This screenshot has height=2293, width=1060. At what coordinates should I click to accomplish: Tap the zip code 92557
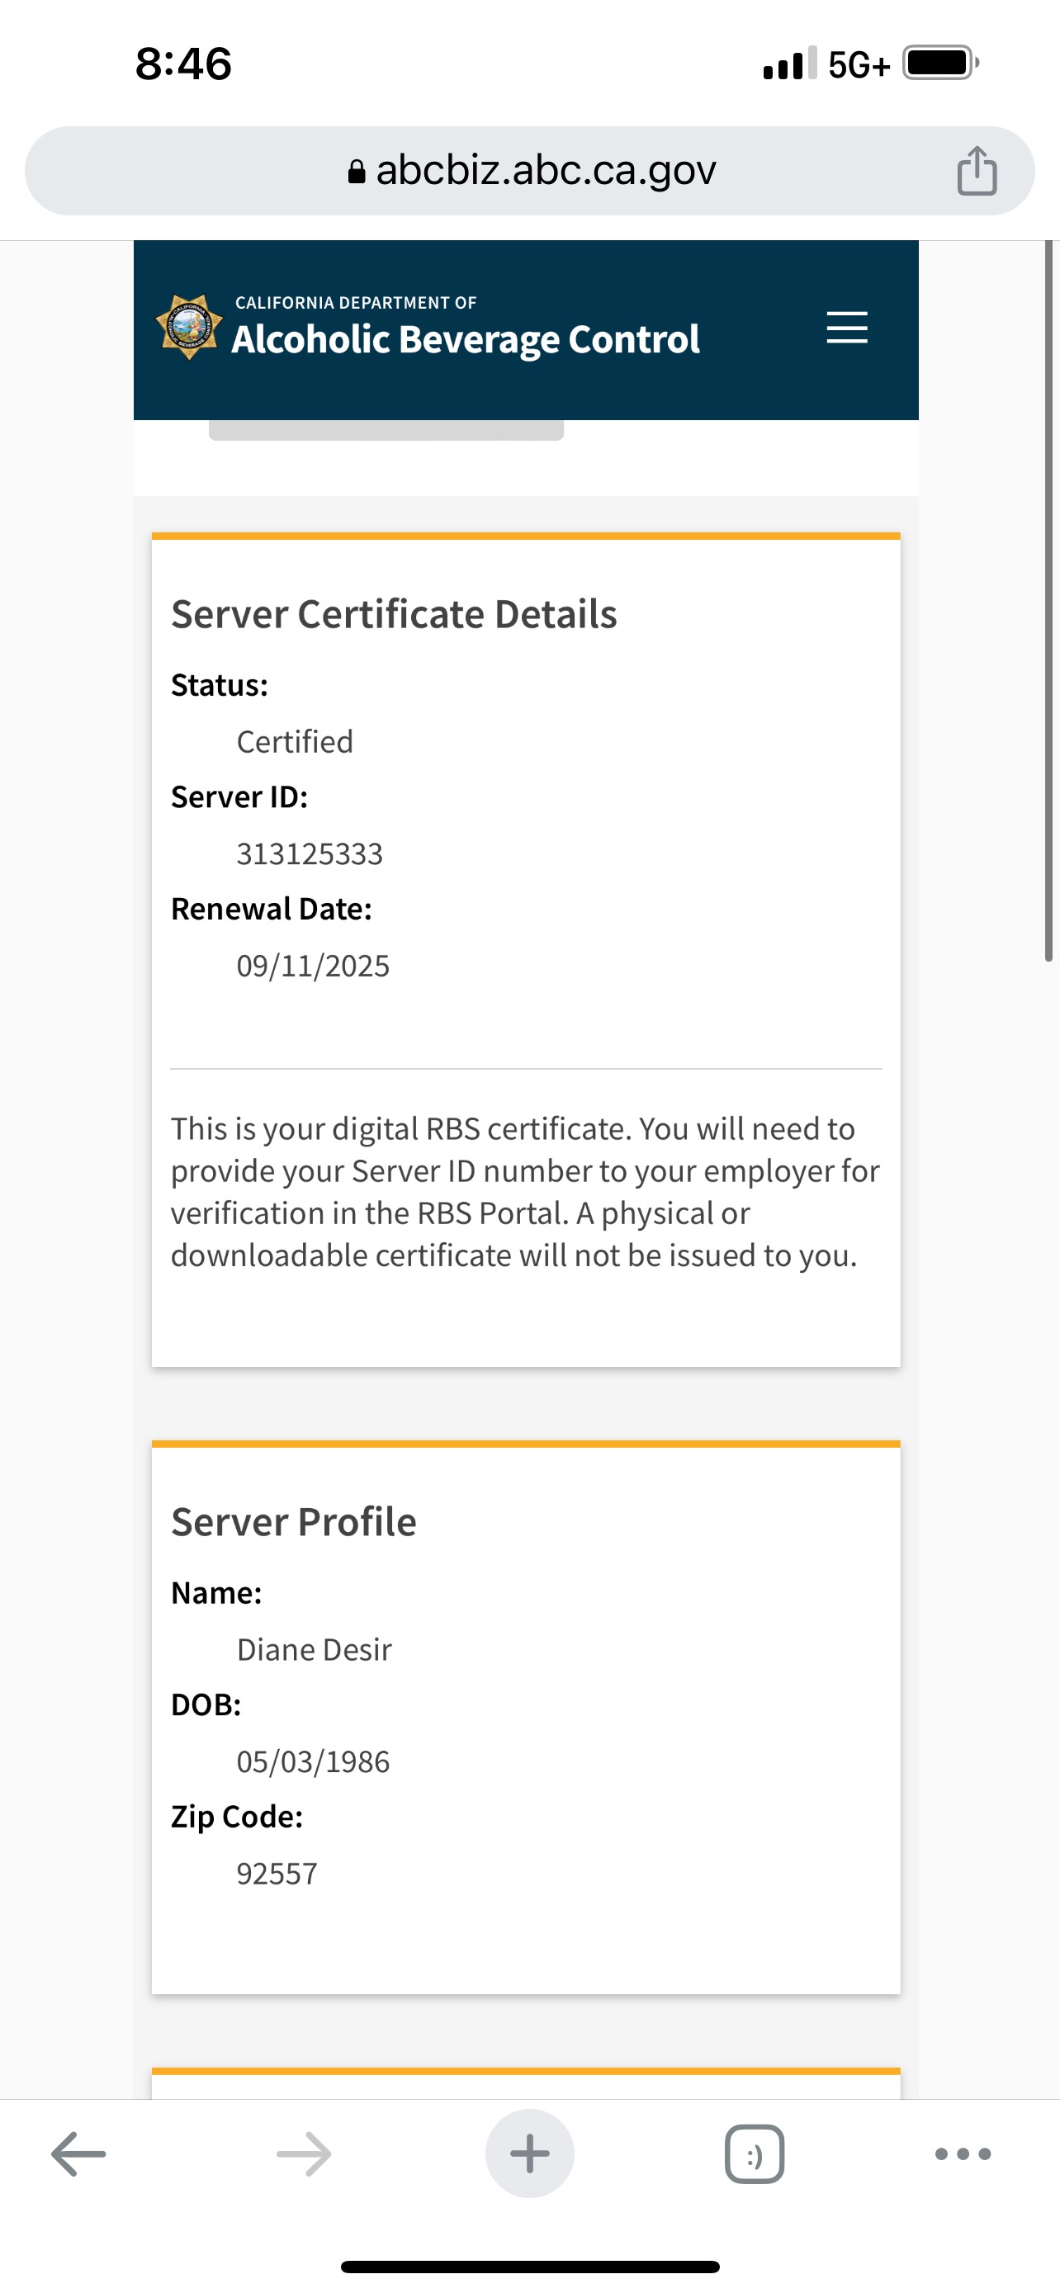point(277,1874)
